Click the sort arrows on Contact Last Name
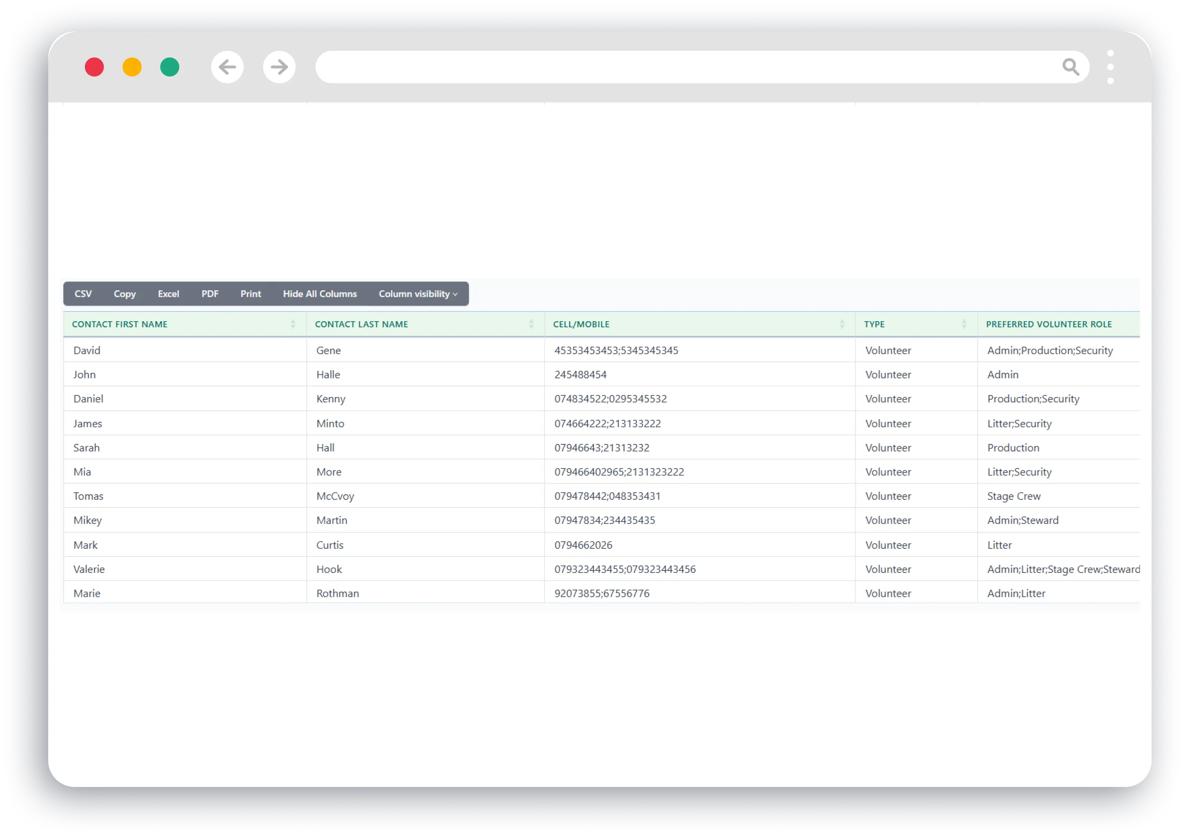Image resolution: width=1184 pixels, height=836 pixels. coord(531,324)
